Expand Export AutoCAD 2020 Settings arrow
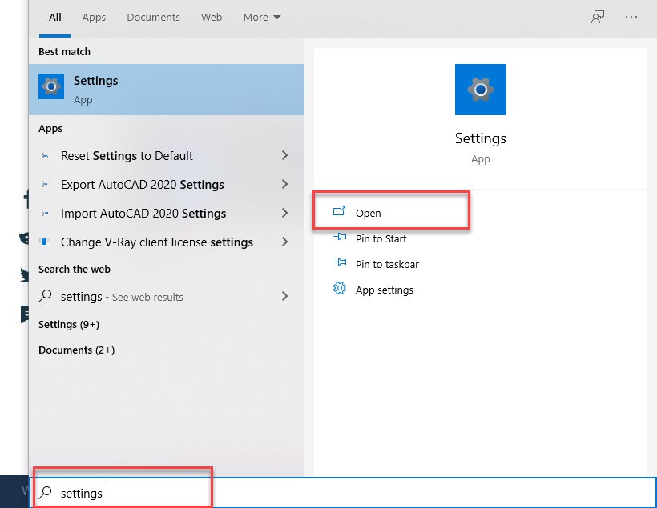The height and width of the screenshot is (508, 657). point(285,184)
